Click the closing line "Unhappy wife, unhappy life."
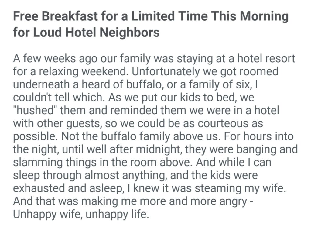Screen dimensions: 311x237 [x=81, y=215]
